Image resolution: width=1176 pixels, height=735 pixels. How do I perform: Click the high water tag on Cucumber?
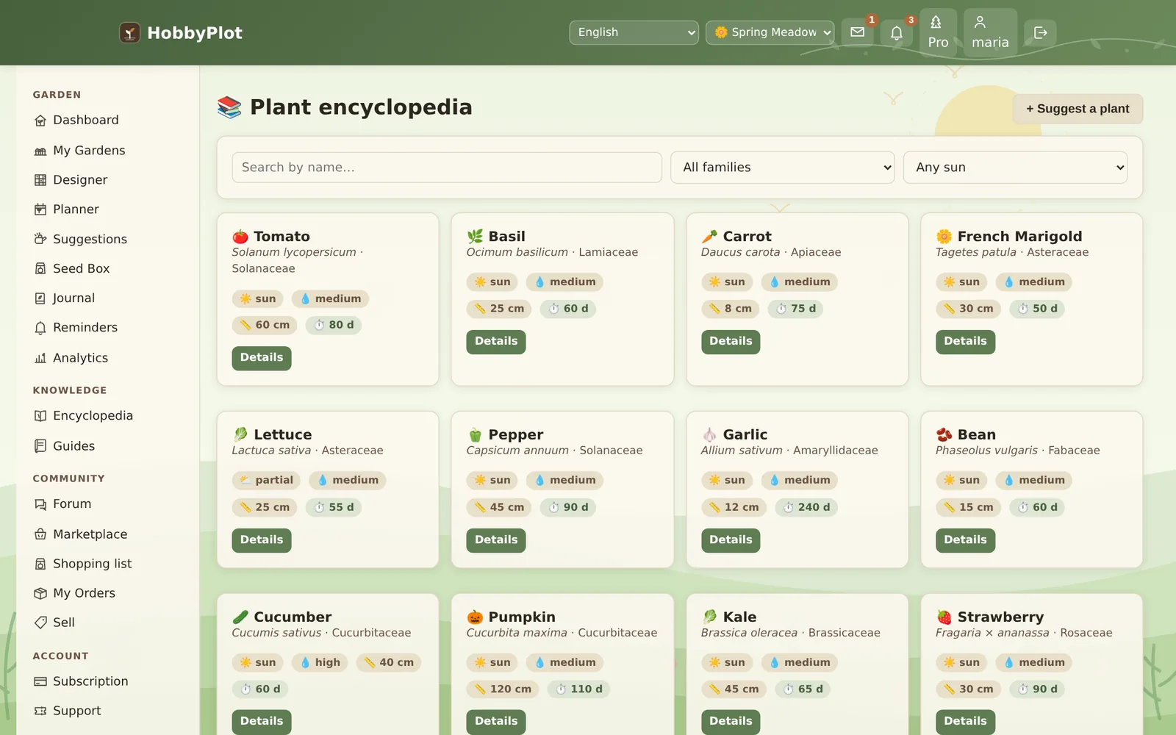[x=320, y=662]
